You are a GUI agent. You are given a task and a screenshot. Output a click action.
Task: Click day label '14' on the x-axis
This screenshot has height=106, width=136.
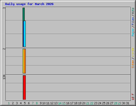pyautogui.click(x=60, y=103)
